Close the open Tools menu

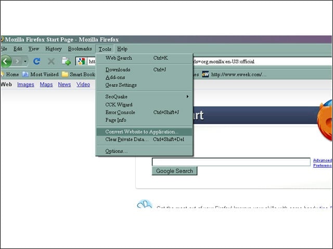[x=105, y=49]
